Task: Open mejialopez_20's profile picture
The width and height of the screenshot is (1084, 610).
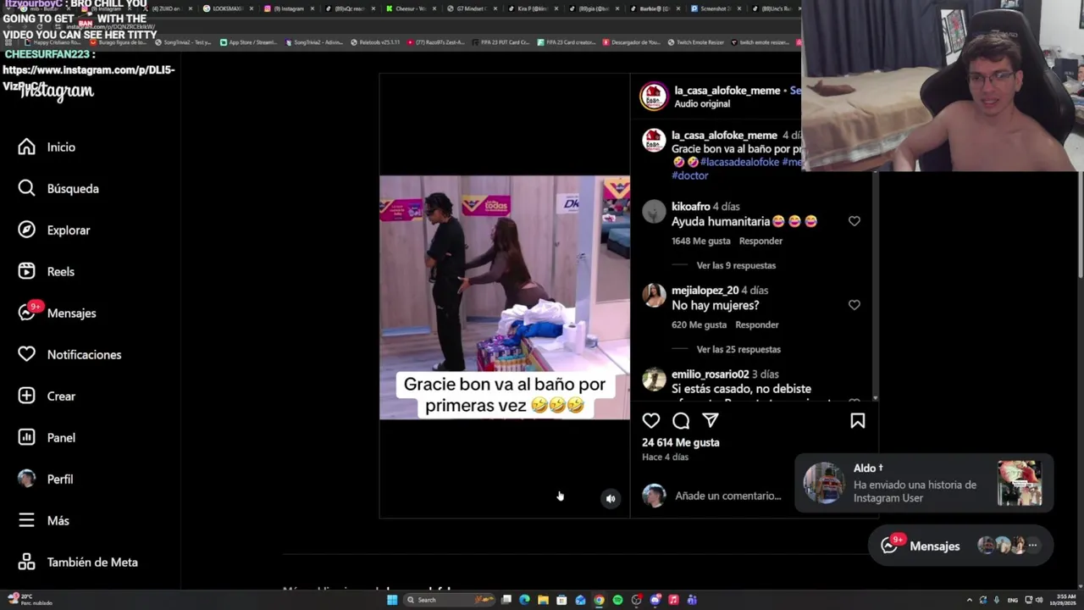Action: pyautogui.click(x=654, y=296)
